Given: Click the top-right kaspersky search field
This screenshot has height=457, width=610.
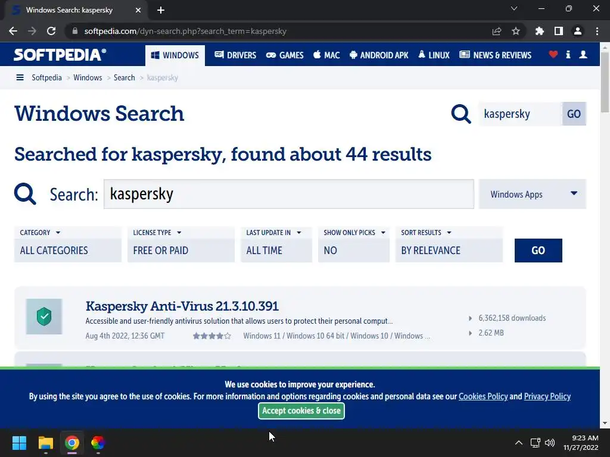Looking at the screenshot, I should point(521,114).
